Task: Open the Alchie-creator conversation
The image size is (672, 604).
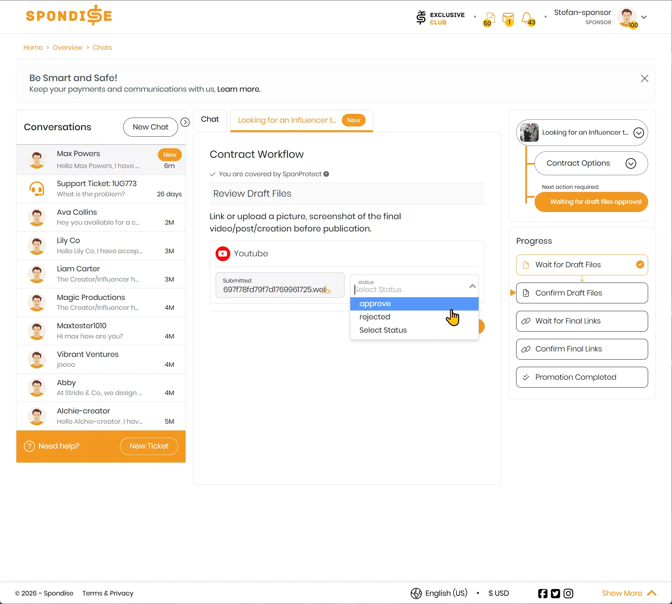Action: point(101,416)
